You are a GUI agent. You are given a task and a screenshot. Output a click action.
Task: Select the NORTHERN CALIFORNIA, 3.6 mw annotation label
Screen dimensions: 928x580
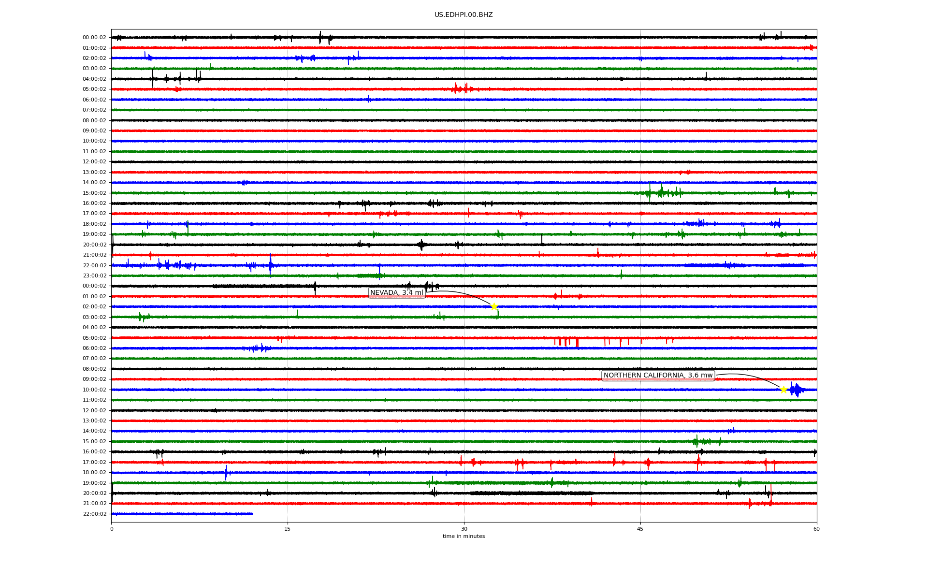658,376
